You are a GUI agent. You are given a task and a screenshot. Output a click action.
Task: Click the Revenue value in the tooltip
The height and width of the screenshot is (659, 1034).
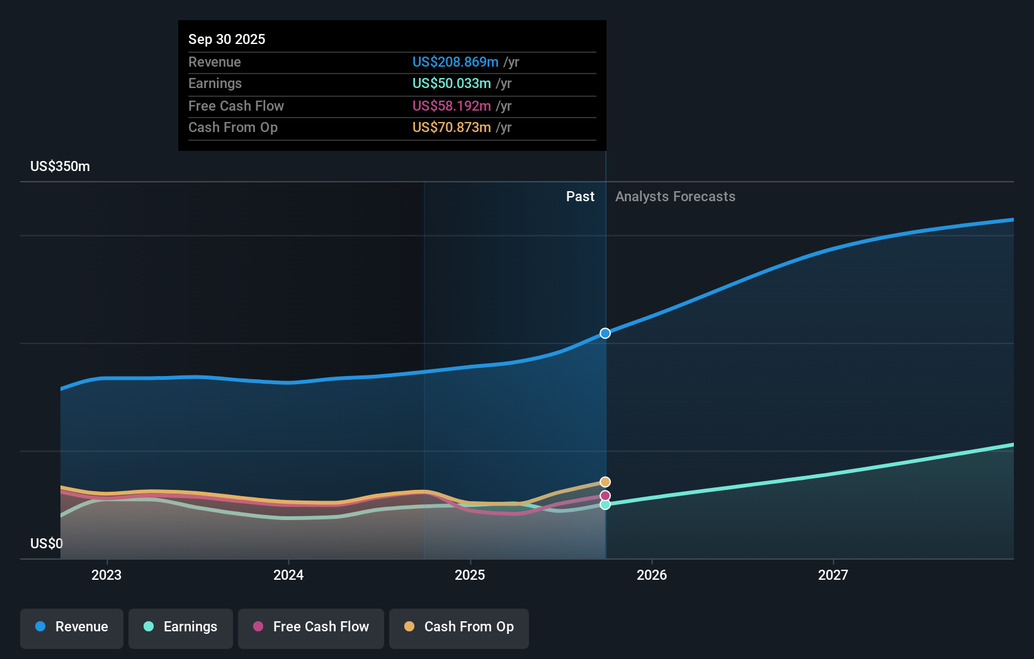(455, 62)
